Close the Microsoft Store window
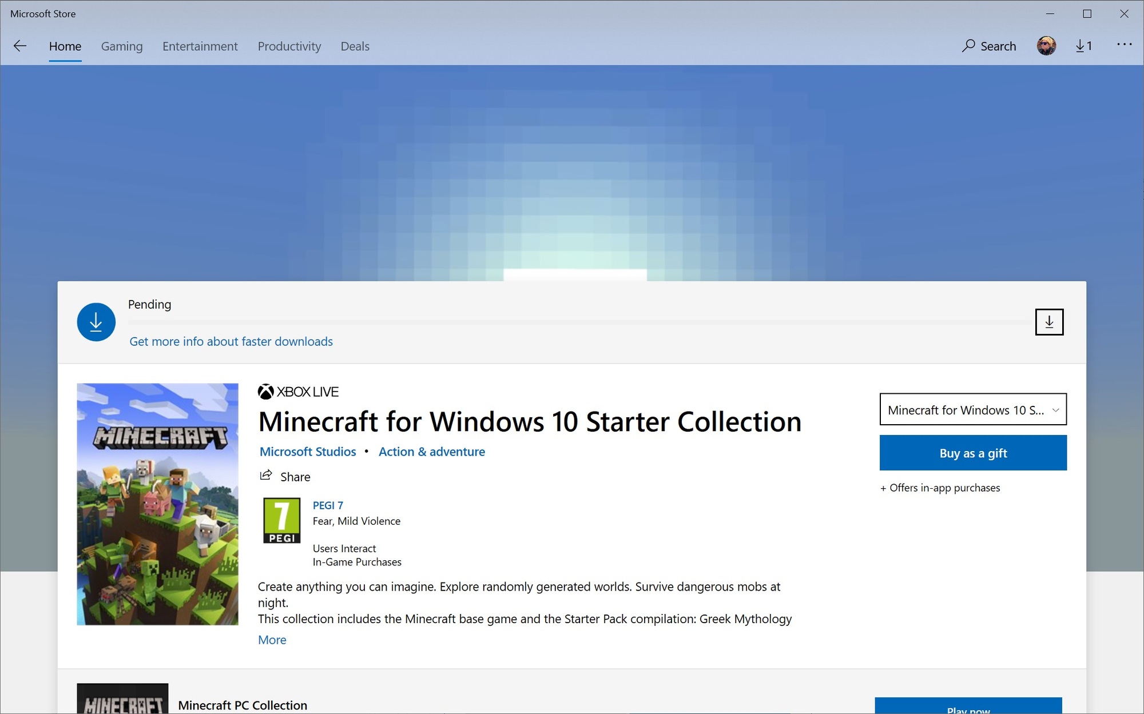 1124,14
